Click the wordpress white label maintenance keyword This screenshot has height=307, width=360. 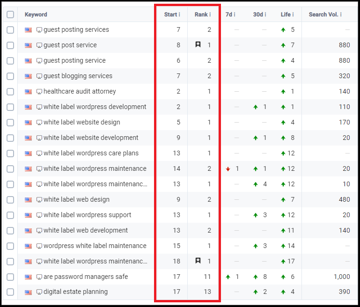click(x=95, y=246)
